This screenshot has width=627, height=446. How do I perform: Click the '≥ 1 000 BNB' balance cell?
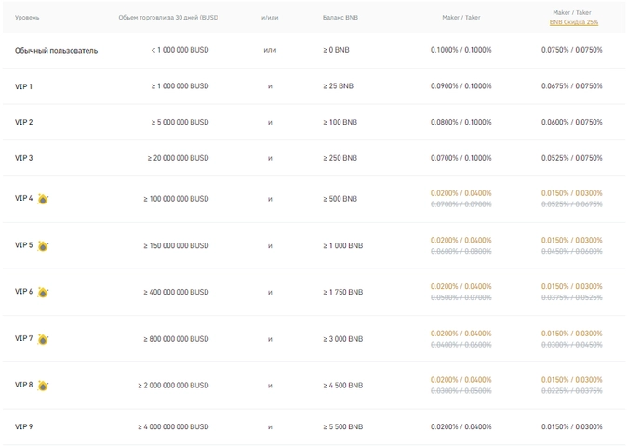[342, 245]
